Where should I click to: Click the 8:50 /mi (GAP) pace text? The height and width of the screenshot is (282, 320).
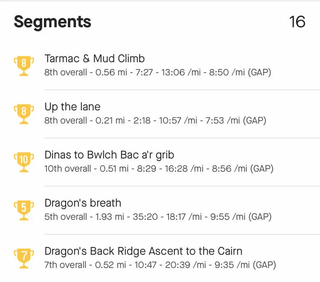click(240, 72)
